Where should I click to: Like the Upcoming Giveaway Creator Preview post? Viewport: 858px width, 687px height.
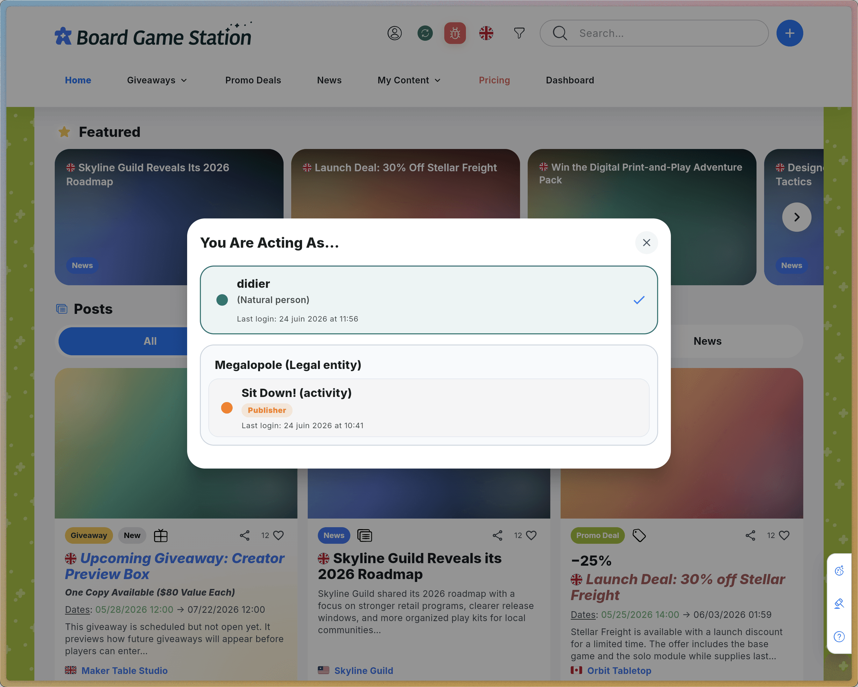(x=278, y=535)
